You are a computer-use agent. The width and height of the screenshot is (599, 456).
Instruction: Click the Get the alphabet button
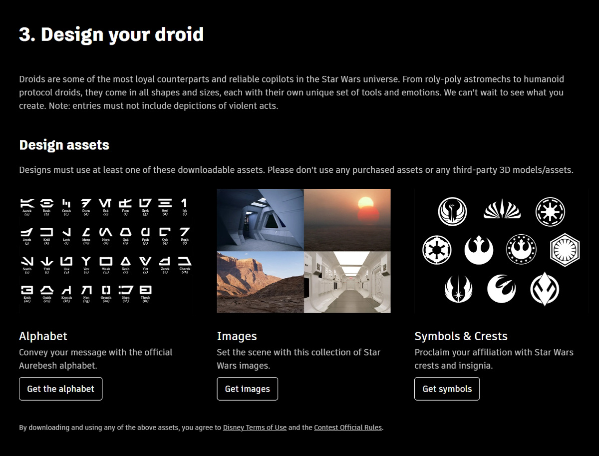(60, 389)
